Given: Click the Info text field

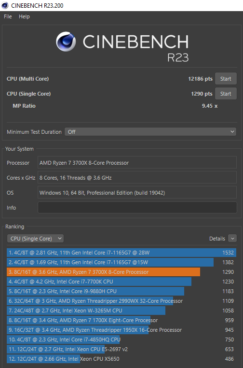Looking at the screenshot, I should click(x=137, y=208).
